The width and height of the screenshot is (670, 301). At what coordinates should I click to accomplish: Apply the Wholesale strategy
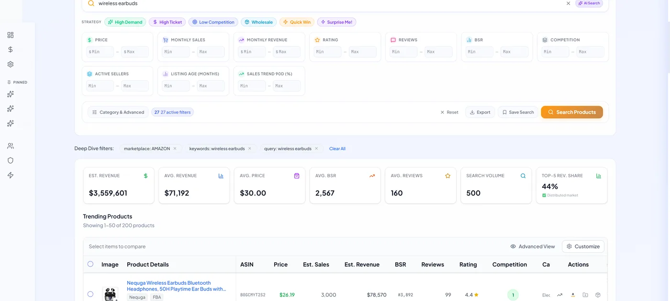pos(259,22)
